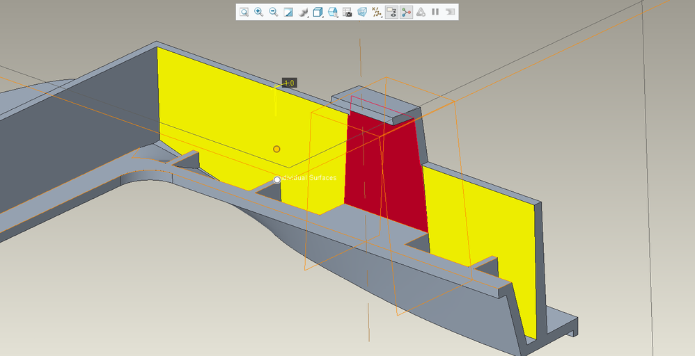Viewport: 695px width, 356px height.
Task: Click the grayed-out Pause icon
Action: (435, 12)
